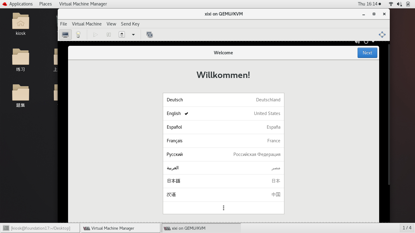Open the Send Key menu
Screen dimensions: 415x233
click(x=130, y=24)
